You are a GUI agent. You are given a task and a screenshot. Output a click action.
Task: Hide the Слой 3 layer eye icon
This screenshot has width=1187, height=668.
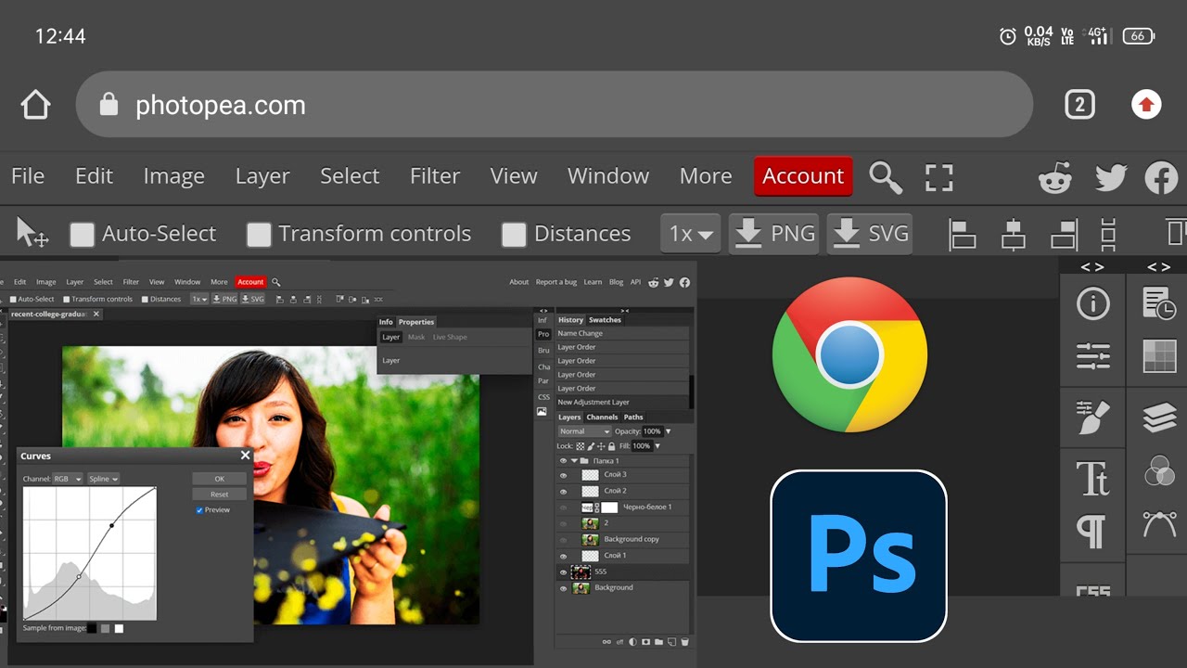coord(563,475)
